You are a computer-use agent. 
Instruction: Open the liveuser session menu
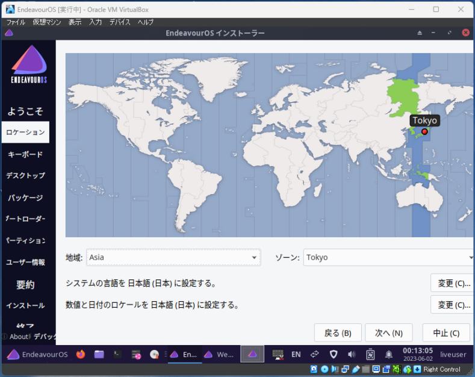pos(453,354)
